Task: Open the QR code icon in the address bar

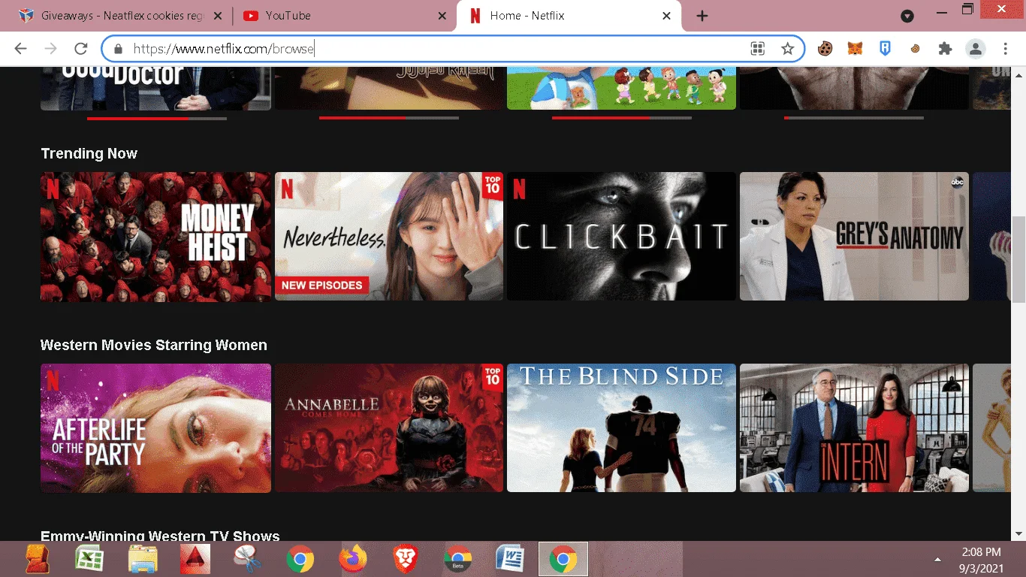Action: (x=757, y=49)
